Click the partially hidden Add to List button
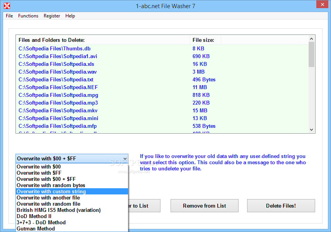The width and height of the screenshot is (331, 232). [x=144, y=206]
